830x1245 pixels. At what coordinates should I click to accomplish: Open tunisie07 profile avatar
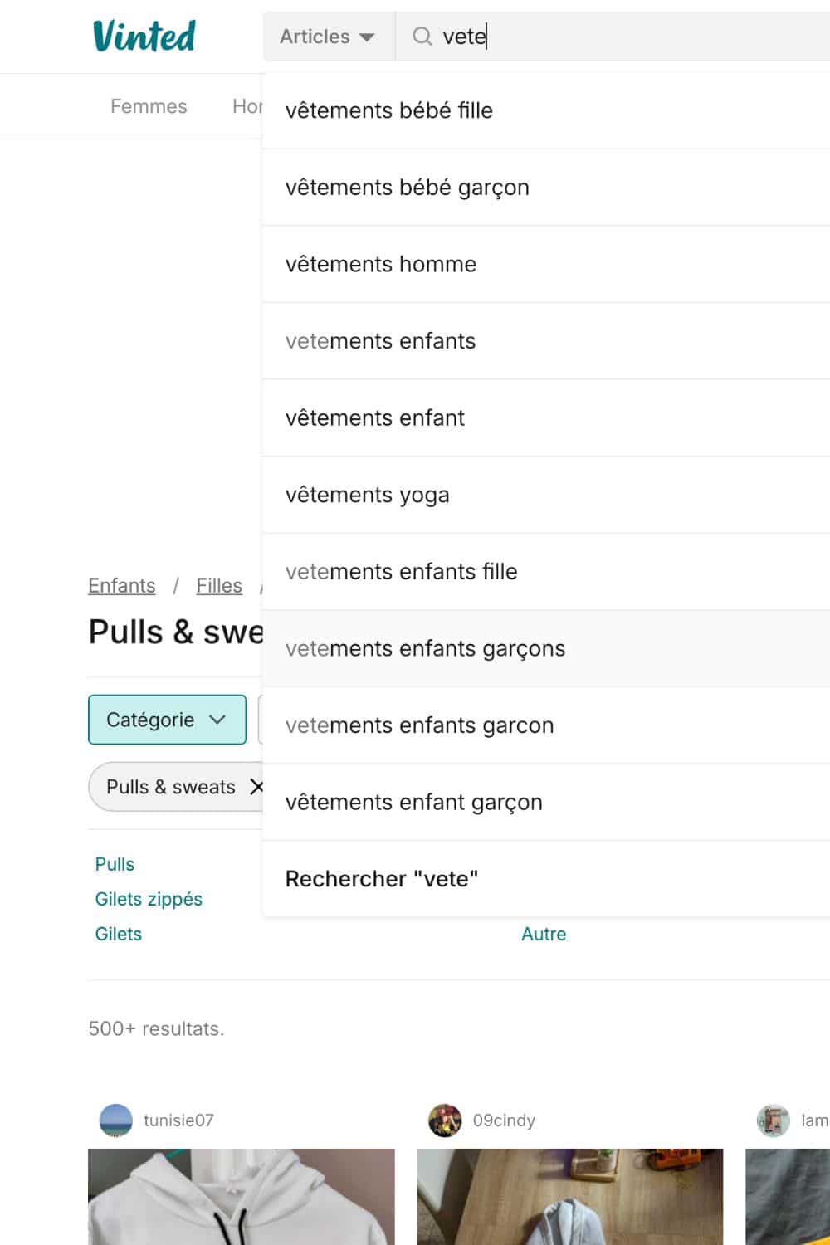point(116,1120)
